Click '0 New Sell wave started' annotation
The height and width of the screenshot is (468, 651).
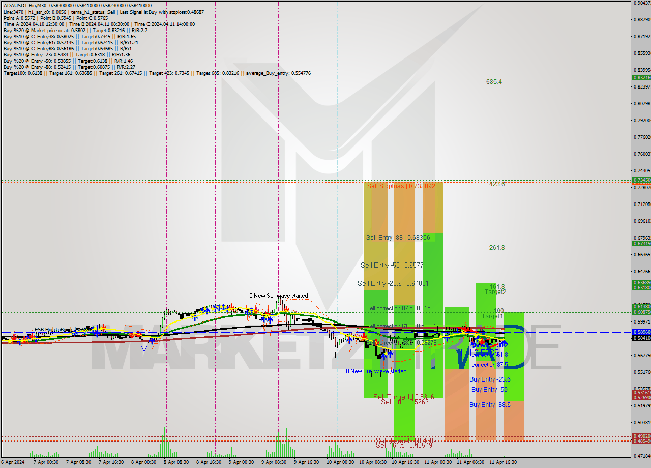pyautogui.click(x=278, y=296)
